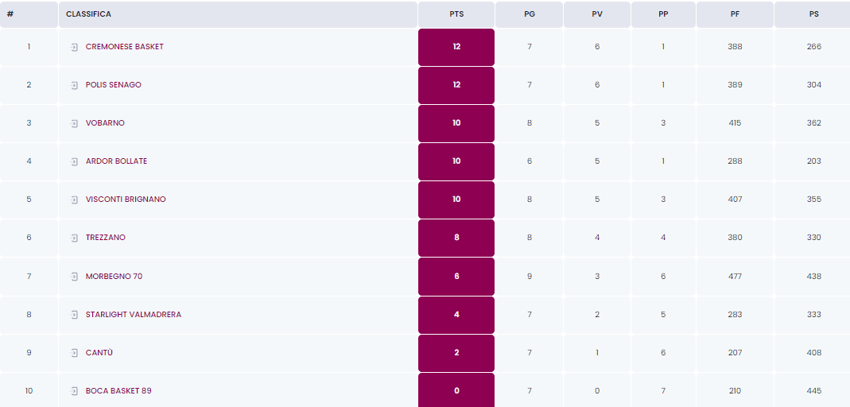Screen dimensions: 850x407
Task: Click the icon beside Starlight Valmadrera
Action: [74, 315]
